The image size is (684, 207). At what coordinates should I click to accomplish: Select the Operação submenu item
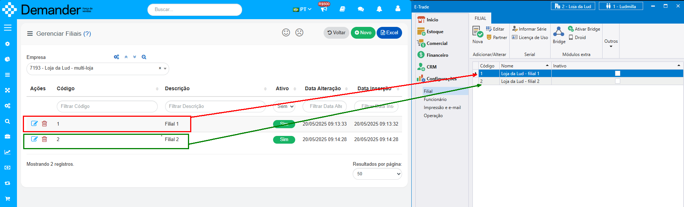[x=433, y=115]
